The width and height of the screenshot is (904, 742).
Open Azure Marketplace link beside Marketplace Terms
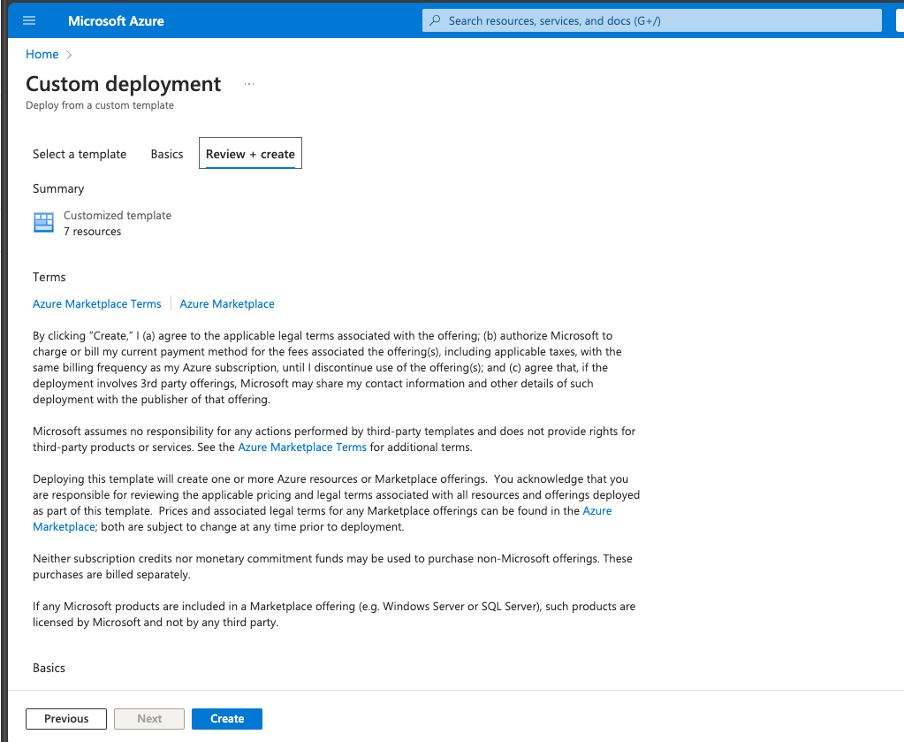(227, 304)
